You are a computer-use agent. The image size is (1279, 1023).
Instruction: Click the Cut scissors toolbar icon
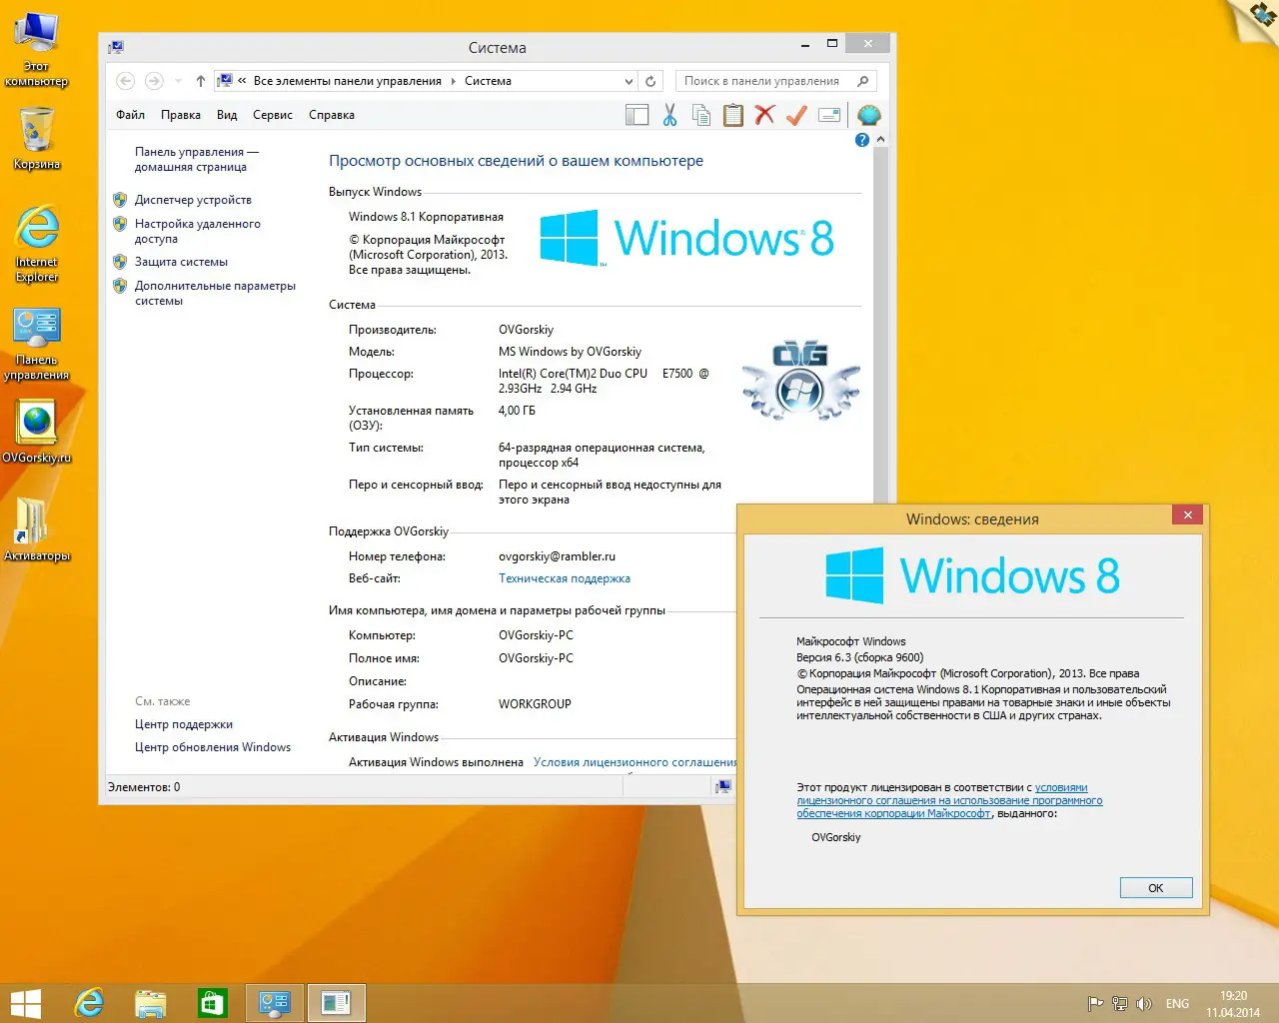[669, 116]
